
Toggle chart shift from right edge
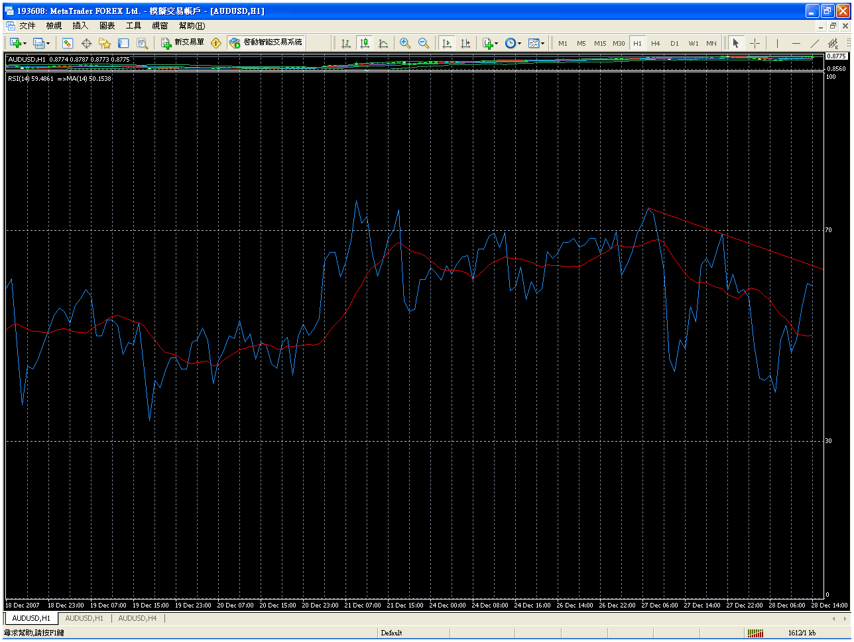[465, 43]
